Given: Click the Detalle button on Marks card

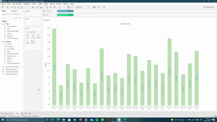Looking at the screenshot, I should pyautogui.click(x=27, y=42).
